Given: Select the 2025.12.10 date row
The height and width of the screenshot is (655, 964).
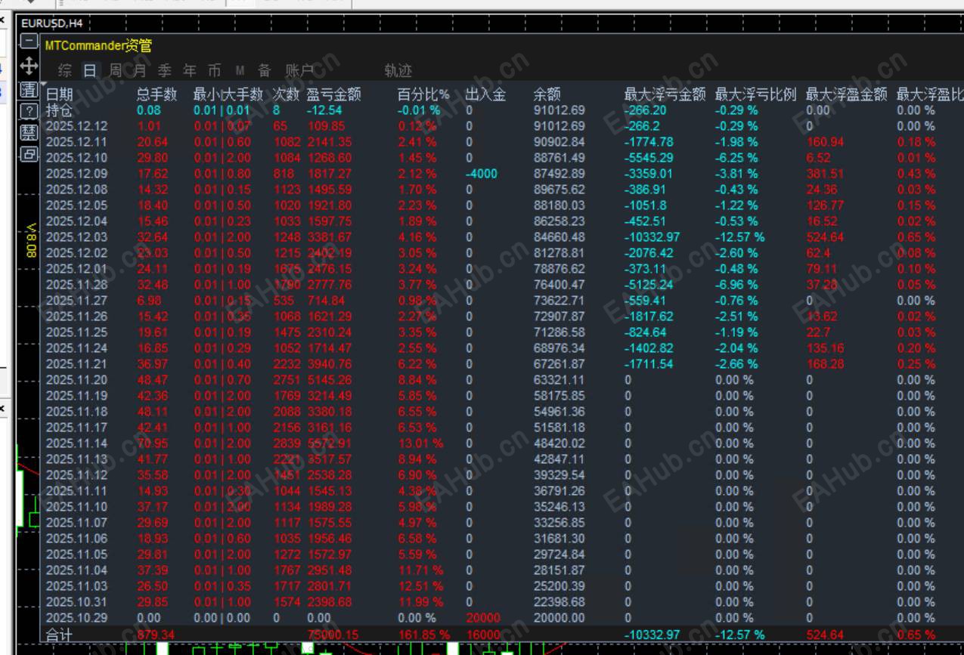Looking at the screenshot, I should [x=76, y=158].
